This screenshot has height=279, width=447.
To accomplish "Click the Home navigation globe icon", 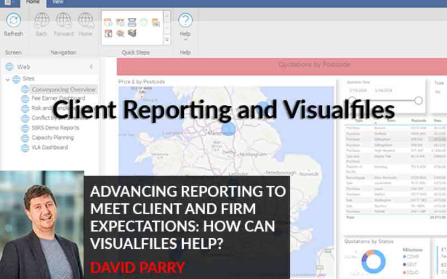I will (x=85, y=22).
